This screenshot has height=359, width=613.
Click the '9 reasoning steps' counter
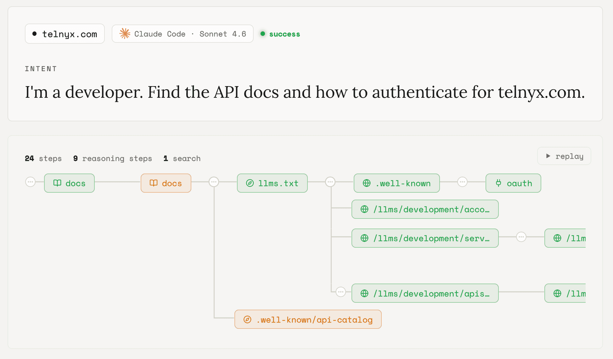point(113,158)
